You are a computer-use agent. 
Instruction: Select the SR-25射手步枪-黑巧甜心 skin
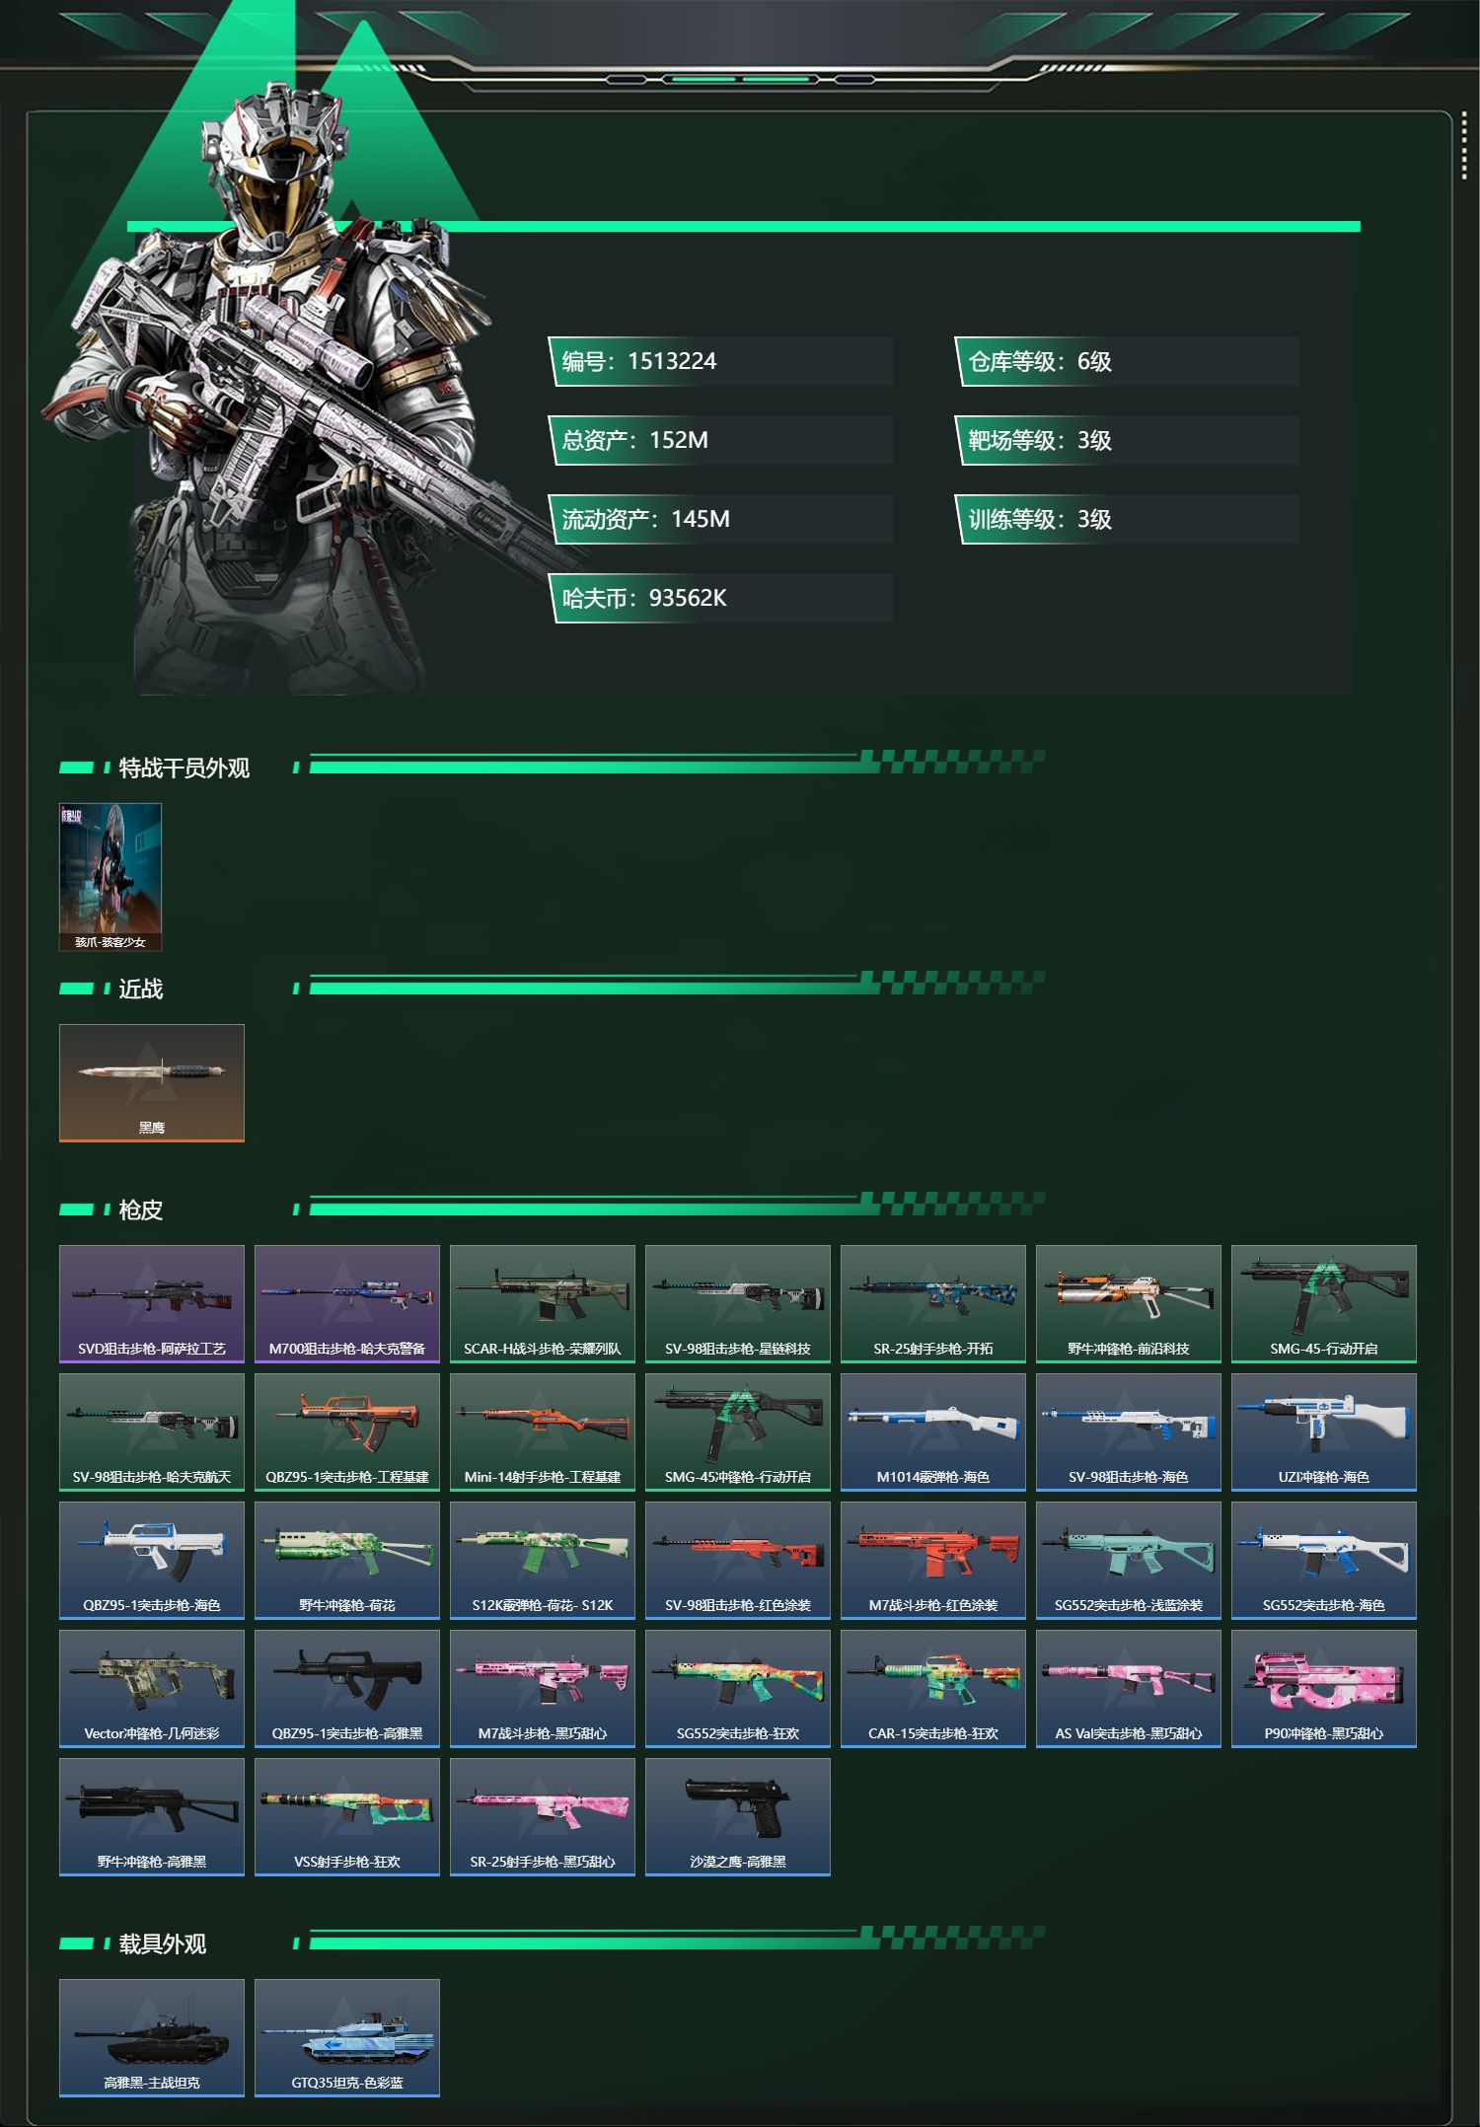(x=543, y=1817)
